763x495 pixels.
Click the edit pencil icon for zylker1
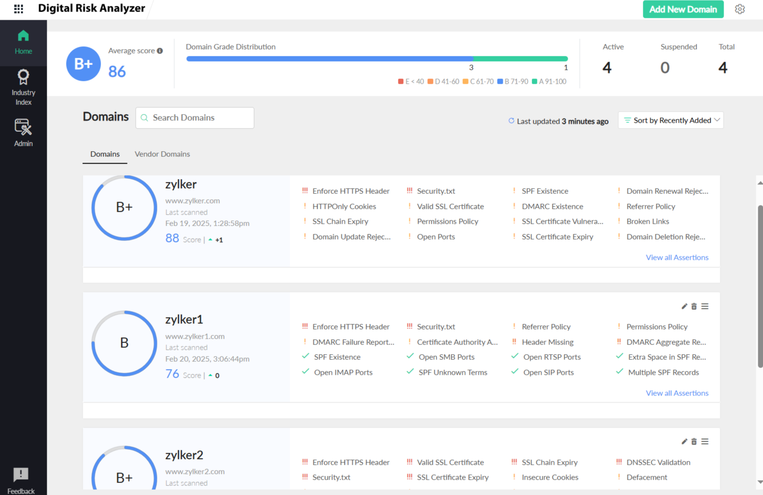684,306
